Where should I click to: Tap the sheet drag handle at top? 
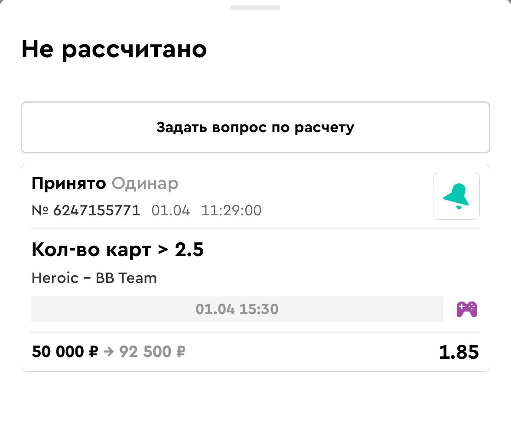255,8
